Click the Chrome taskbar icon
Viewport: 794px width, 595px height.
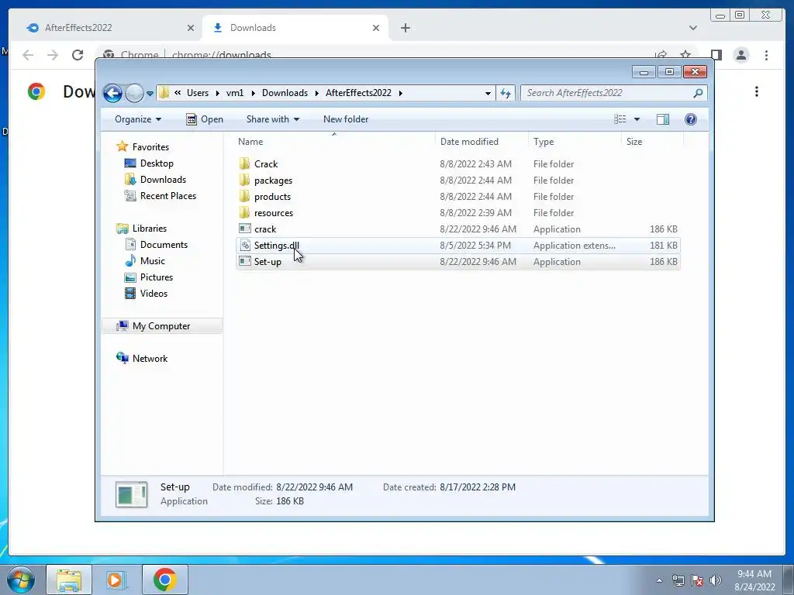coord(164,580)
